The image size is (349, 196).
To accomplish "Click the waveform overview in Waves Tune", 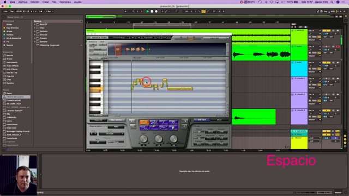I will [166, 50].
